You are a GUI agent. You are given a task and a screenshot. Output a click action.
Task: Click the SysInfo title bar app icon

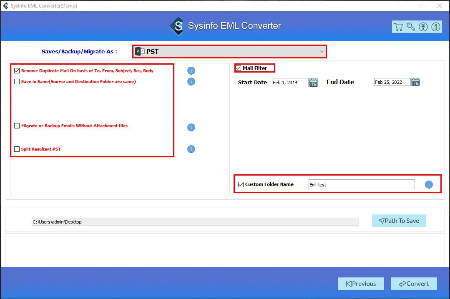click(5, 6)
